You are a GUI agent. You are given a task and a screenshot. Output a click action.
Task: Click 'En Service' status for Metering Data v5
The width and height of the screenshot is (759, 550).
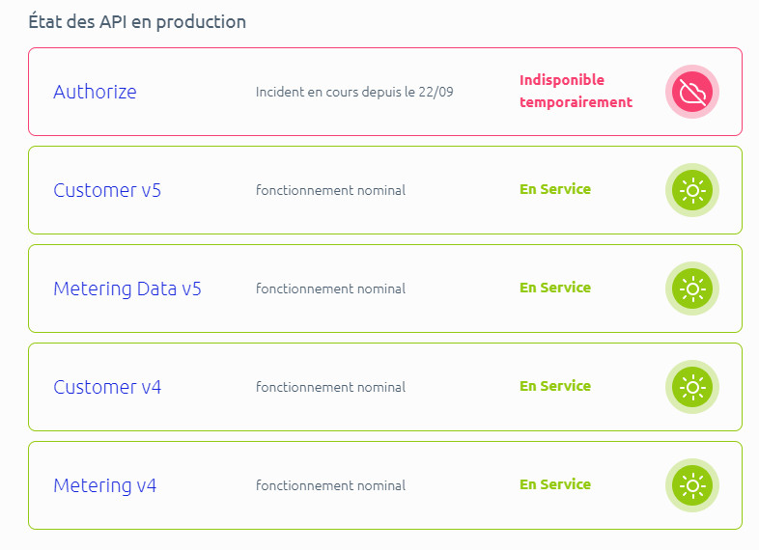click(555, 288)
